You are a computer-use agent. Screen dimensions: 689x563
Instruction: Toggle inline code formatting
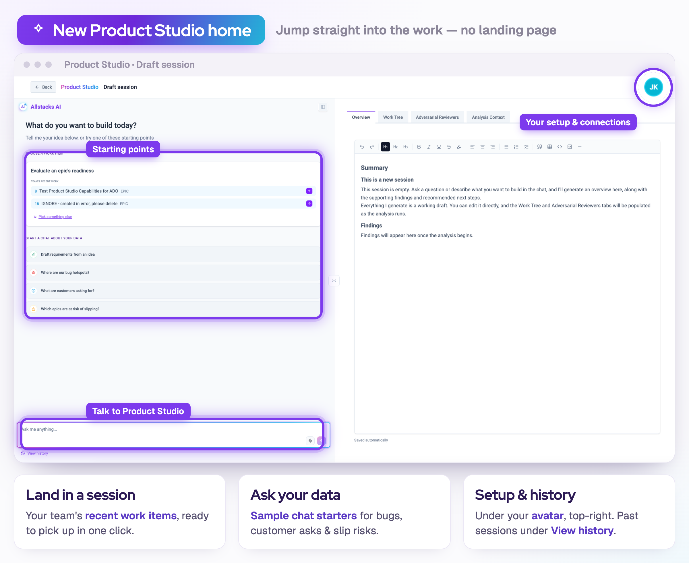(560, 147)
